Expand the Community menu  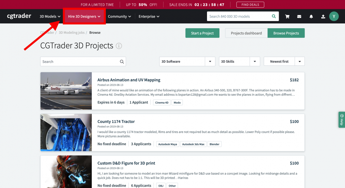coord(119,17)
